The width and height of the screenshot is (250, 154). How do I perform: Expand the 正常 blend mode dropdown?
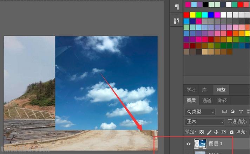point(205,122)
